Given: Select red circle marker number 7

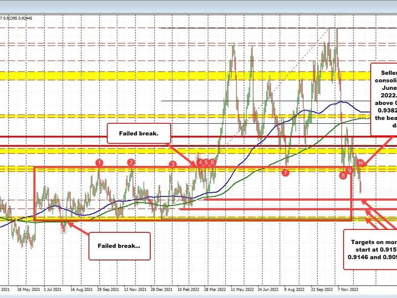Looking at the screenshot, I should 286,173.
